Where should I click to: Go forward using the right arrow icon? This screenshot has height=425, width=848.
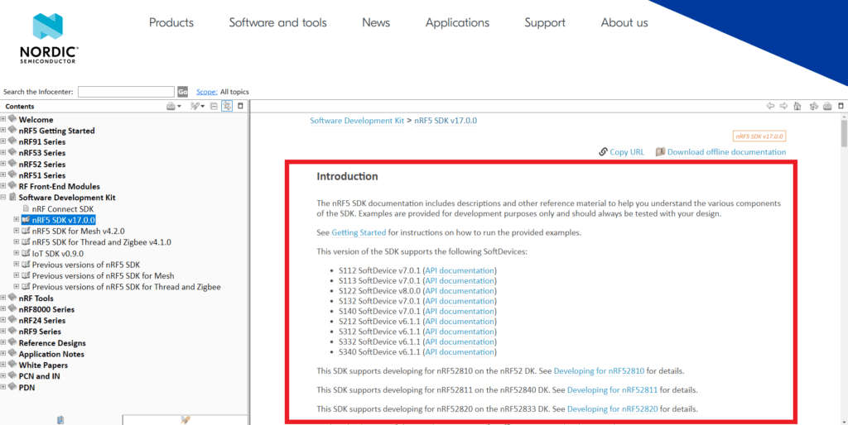point(783,107)
